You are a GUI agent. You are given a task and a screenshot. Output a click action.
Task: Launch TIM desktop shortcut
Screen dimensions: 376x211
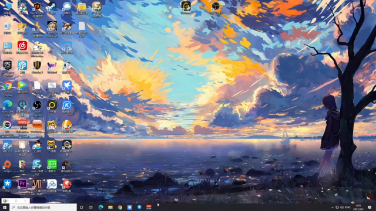pyautogui.click(x=8, y=186)
